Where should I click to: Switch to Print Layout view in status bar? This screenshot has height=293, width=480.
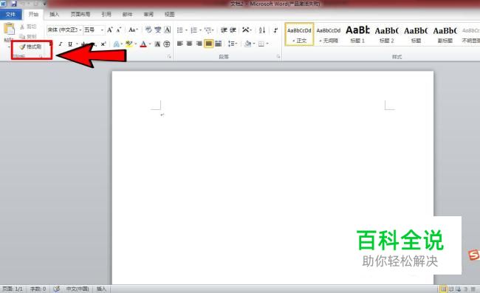click(x=443, y=289)
